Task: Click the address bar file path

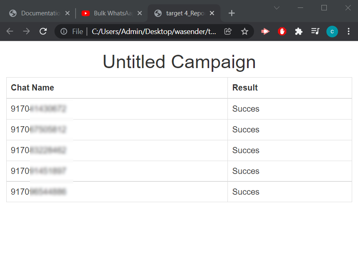Action: coord(154,32)
